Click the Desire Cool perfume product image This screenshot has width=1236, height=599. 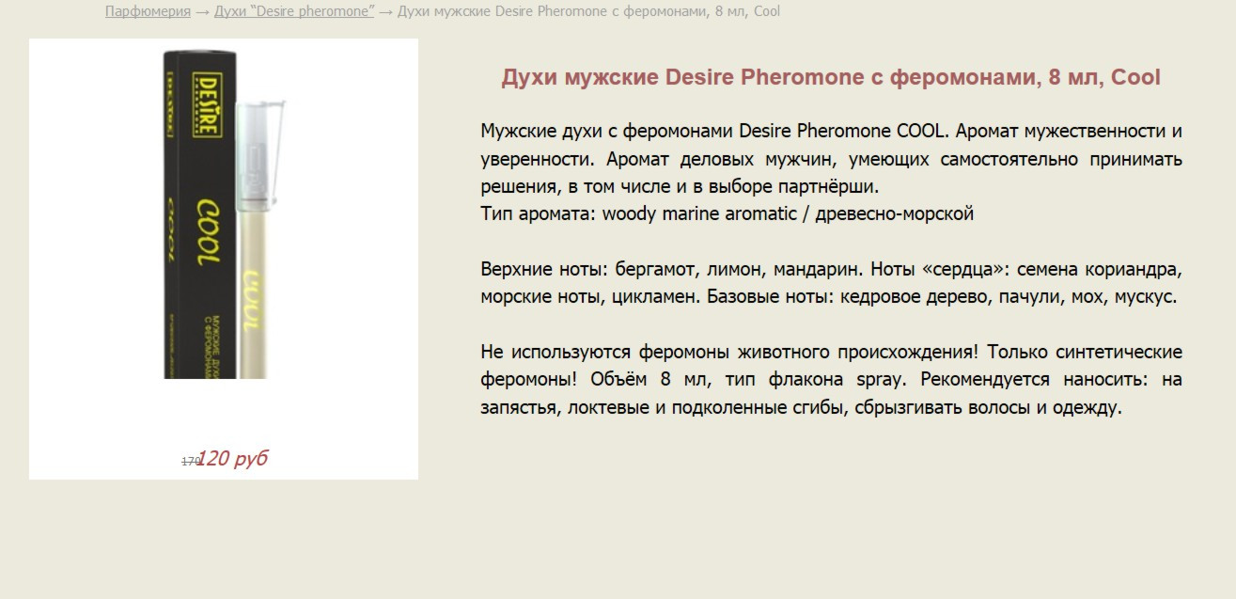pyautogui.click(x=224, y=214)
